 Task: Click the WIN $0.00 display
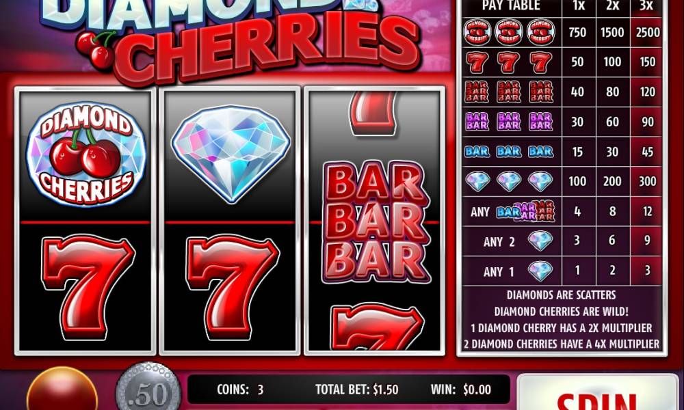(460, 389)
